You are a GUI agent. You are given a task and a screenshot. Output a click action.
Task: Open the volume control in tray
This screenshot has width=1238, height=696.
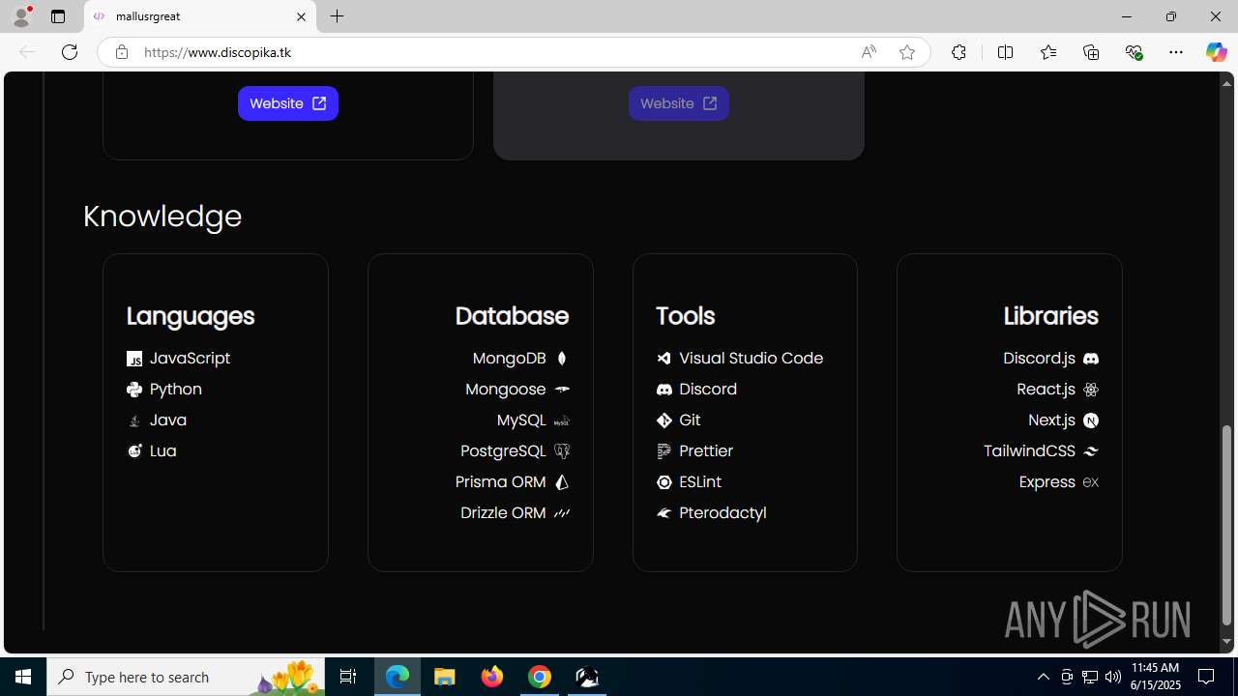(1113, 677)
